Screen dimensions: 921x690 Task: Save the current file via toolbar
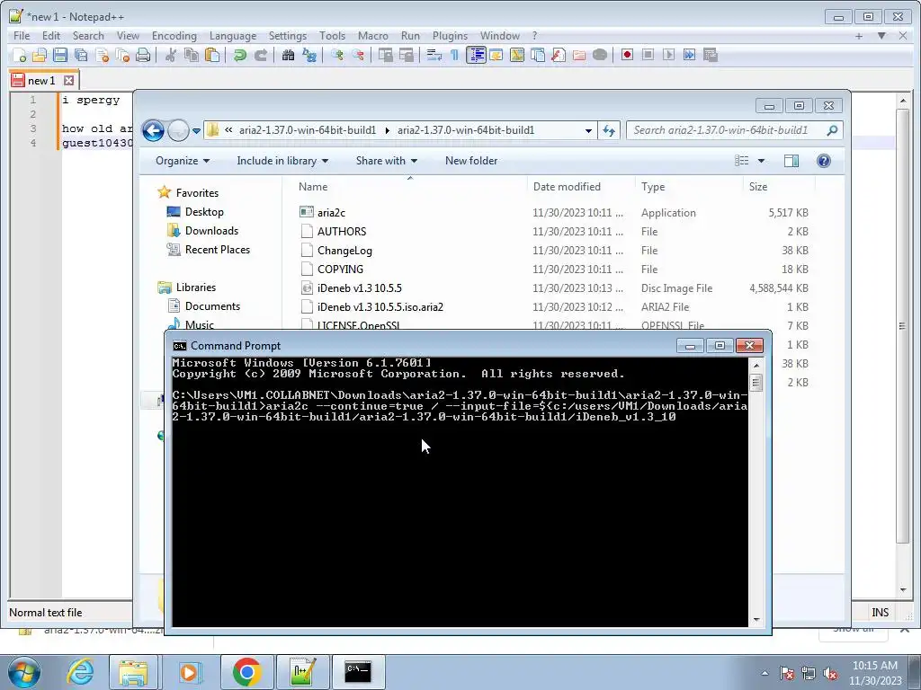click(60, 55)
